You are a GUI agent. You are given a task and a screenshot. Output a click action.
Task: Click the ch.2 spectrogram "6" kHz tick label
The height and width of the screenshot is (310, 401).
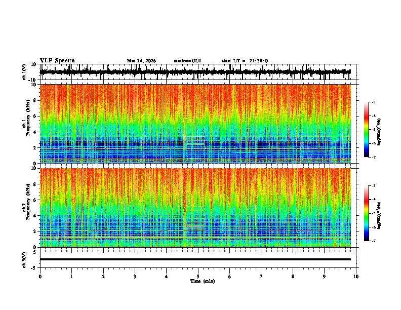35,200
